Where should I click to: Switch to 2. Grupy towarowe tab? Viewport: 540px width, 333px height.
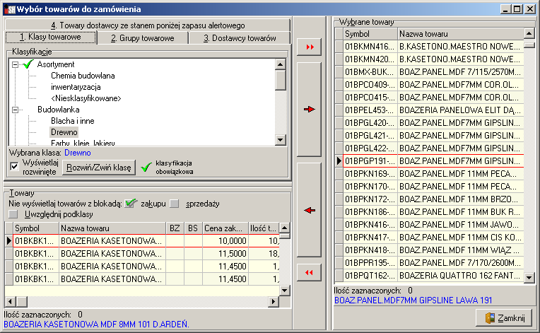pyautogui.click(x=143, y=38)
